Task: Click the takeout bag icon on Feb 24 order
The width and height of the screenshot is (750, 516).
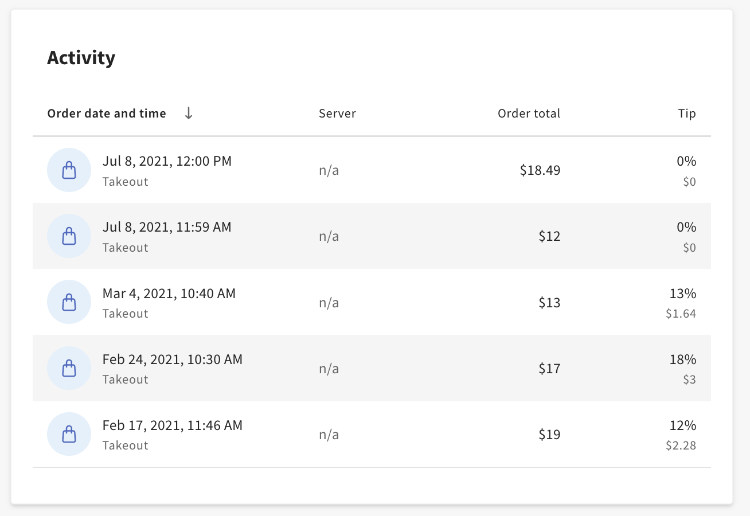Action: (69, 368)
